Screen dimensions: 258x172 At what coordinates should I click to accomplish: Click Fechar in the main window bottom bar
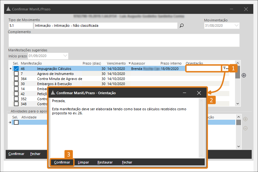click(x=35, y=154)
